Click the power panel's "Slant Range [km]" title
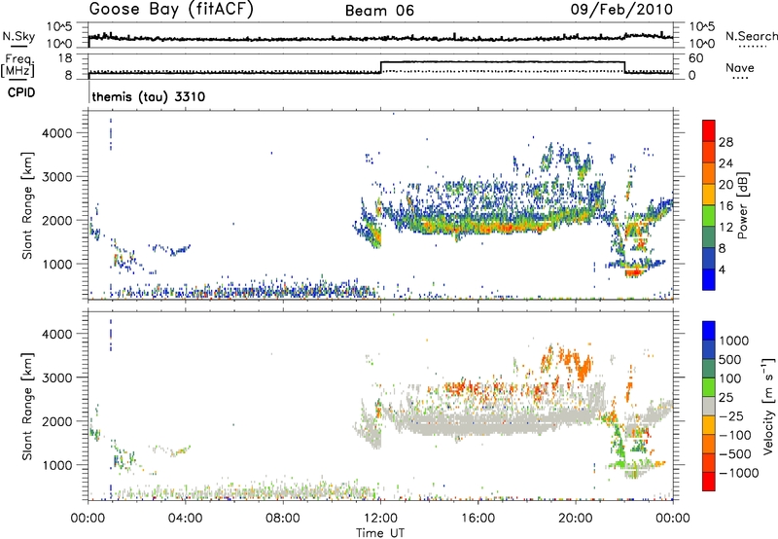The height and width of the screenshot is (539, 778). pos(27,205)
